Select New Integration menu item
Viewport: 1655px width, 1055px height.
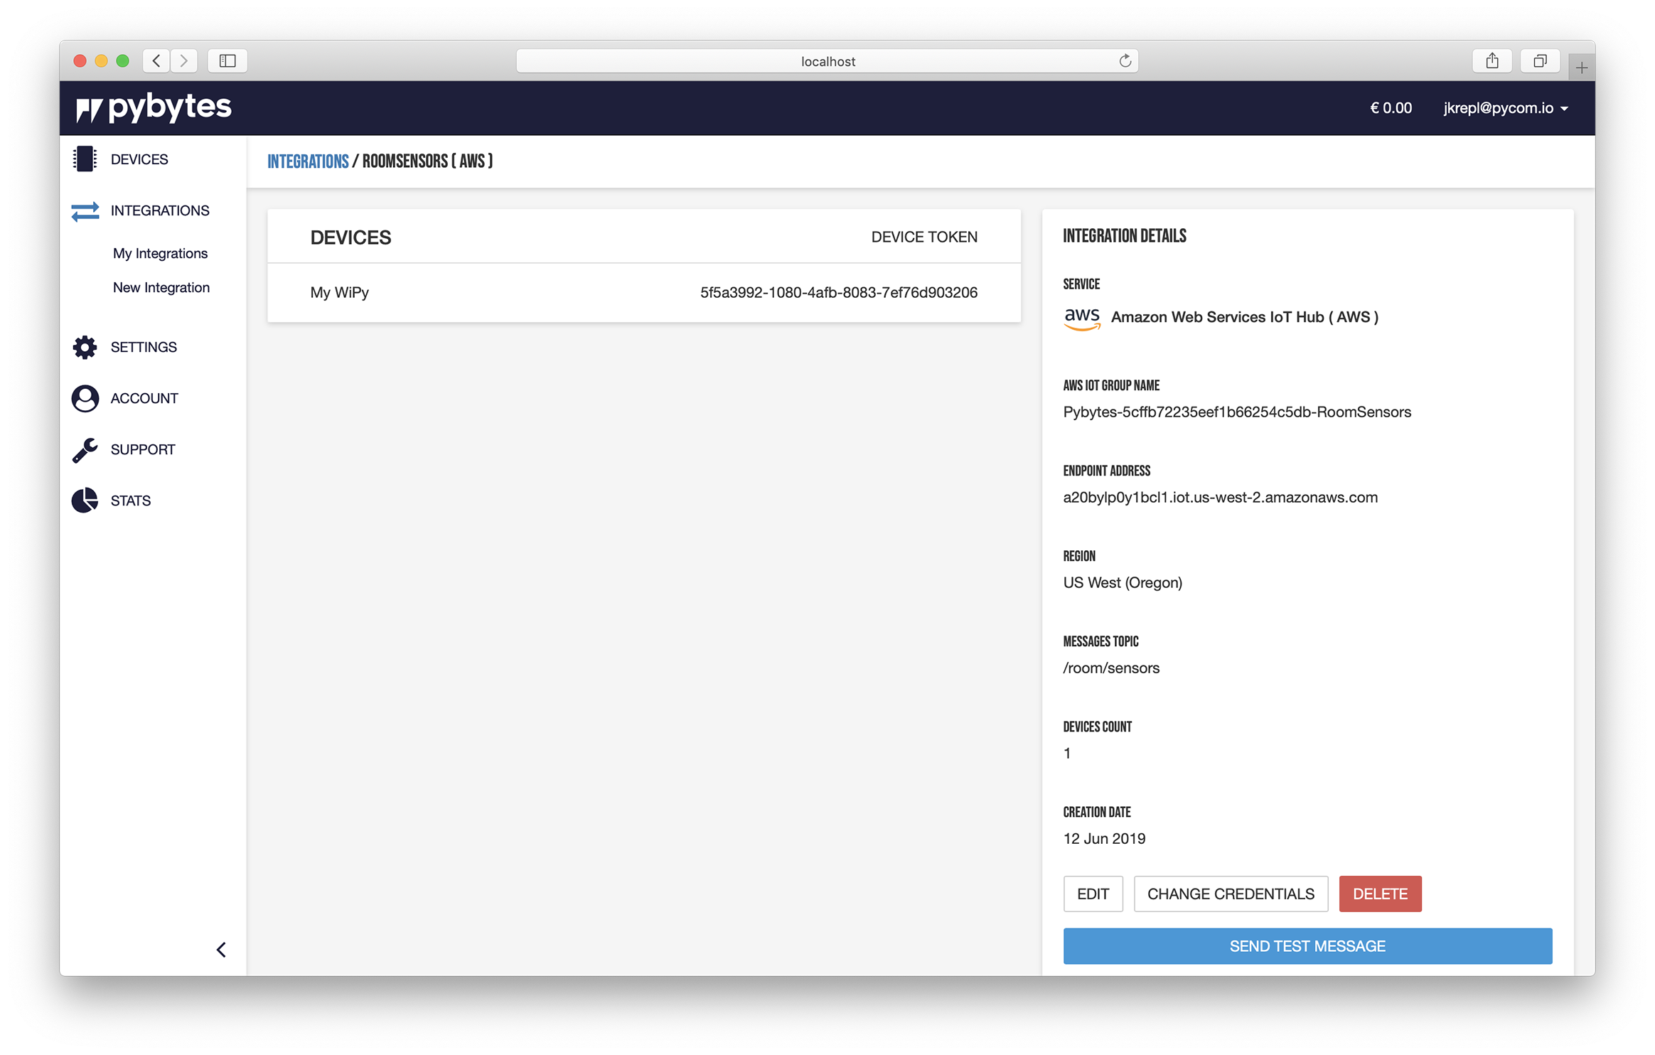point(161,287)
